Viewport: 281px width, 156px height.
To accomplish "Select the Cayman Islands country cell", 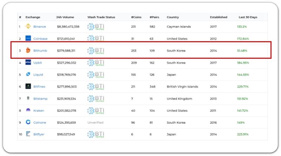I will click(x=179, y=27).
